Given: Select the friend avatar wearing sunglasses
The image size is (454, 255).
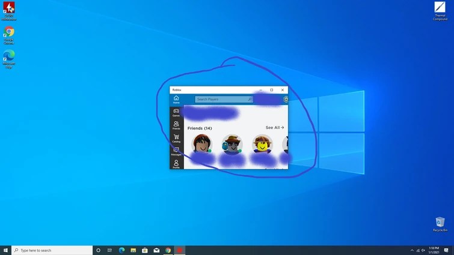Looking at the screenshot, I should click(x=232, y=143).
